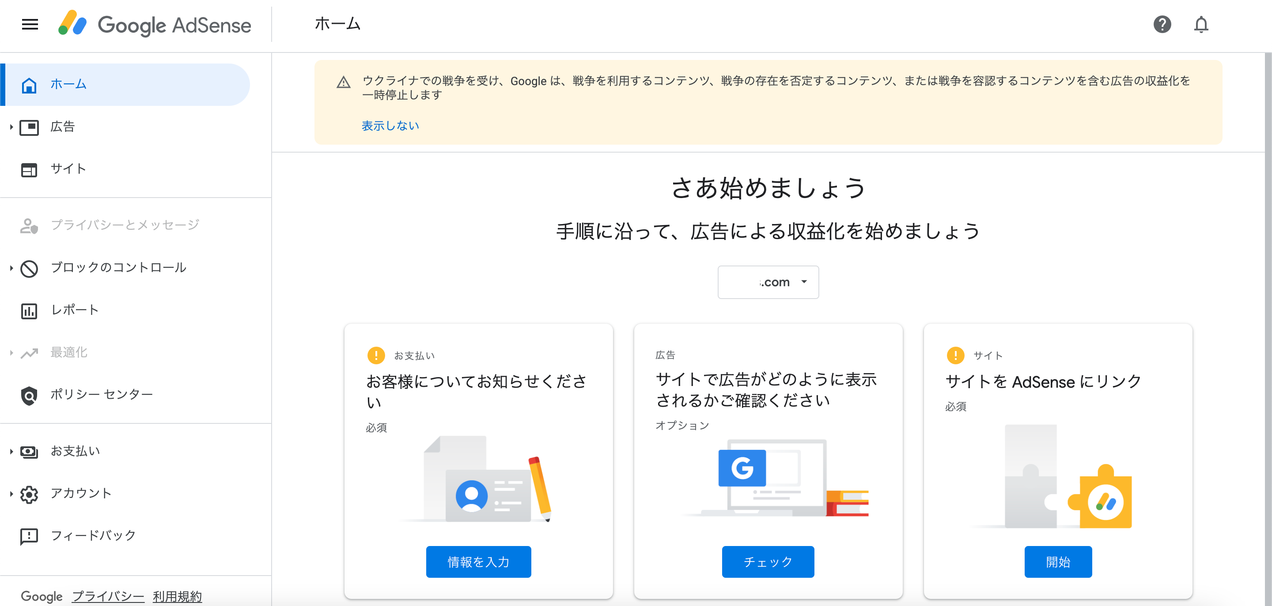Click the 最適化 trend arrow icon

click(x=29, y=353)
